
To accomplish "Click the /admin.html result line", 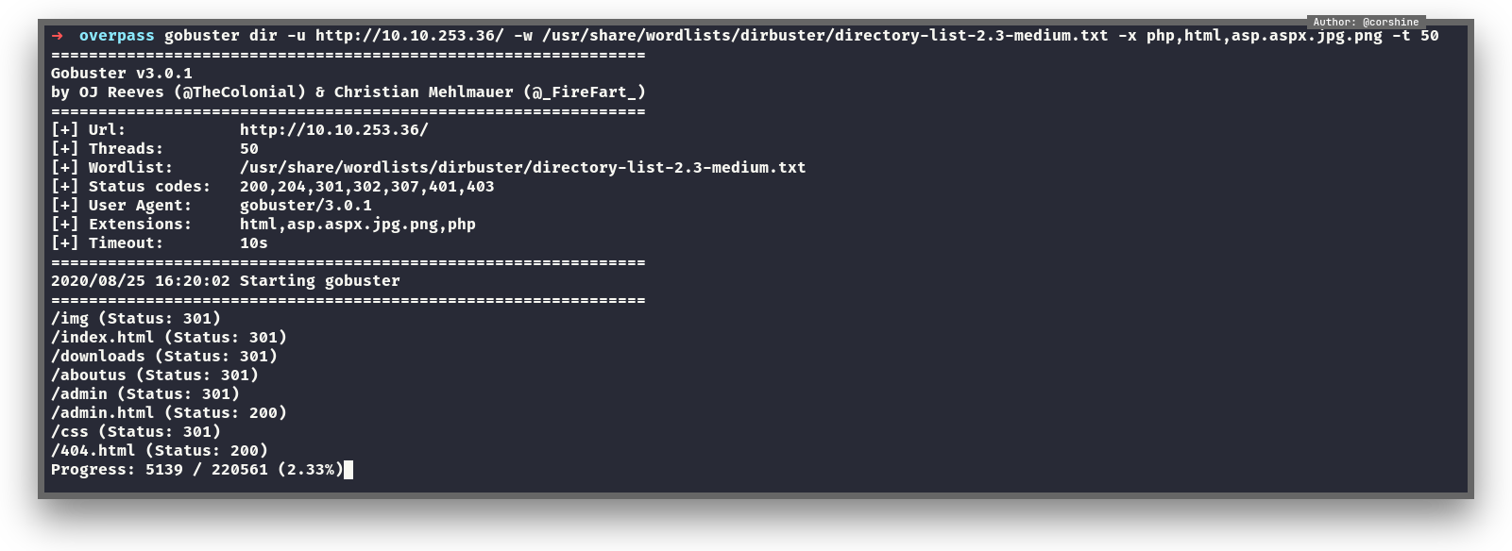I will tap(168, 413).
